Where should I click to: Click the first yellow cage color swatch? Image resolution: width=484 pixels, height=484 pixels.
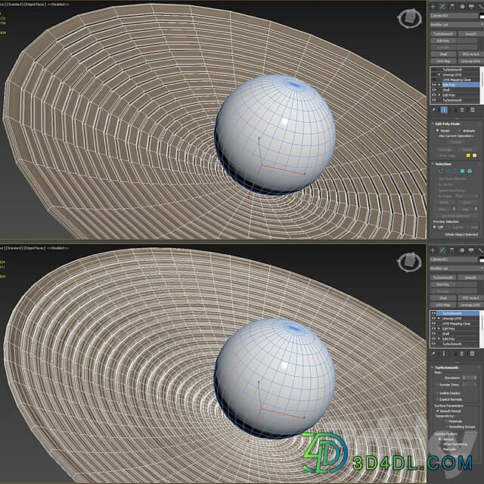[468, 156]
